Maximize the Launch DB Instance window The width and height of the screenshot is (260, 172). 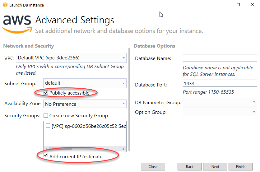[238, 5]
